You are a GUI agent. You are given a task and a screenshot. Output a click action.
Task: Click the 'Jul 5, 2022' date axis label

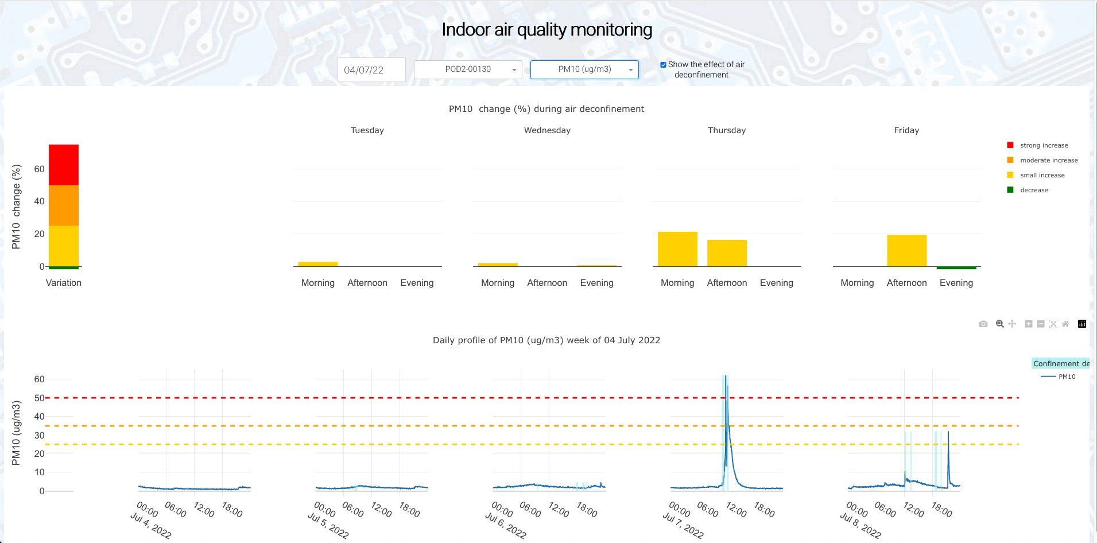pyautogui.click(x=328, y=525)
